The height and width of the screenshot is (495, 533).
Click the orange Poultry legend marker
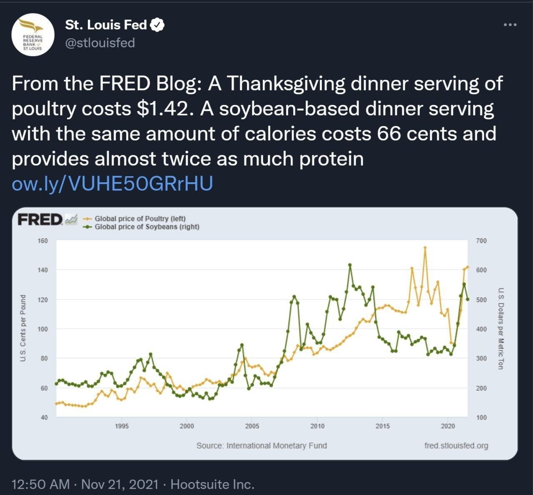(87, 219)
